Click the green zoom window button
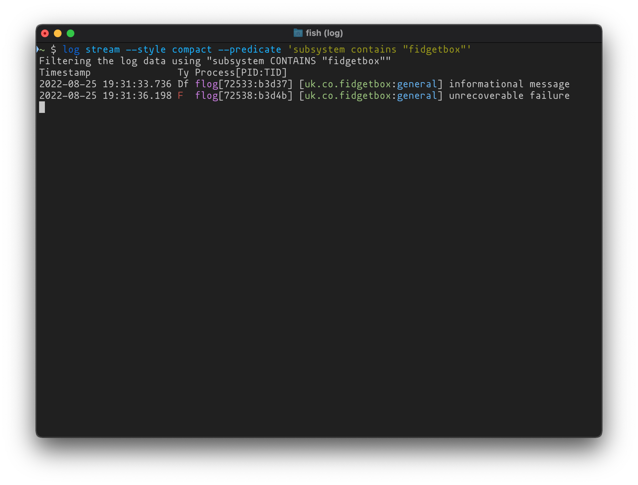 tap(71, 33)
